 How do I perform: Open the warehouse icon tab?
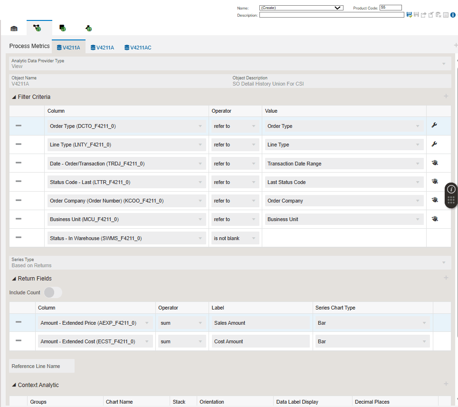[x=14, y=29]
